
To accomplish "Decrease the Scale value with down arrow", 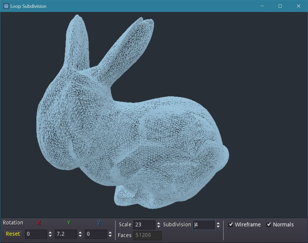I will (159, 227).
